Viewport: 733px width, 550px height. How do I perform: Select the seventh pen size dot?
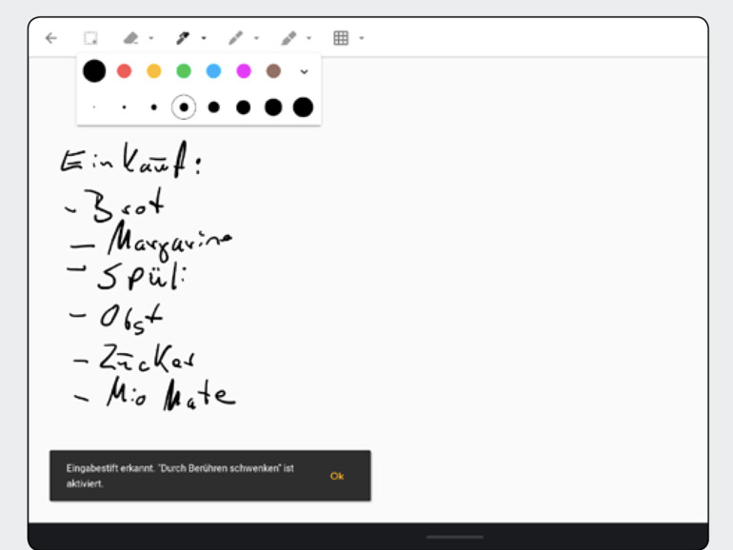(273, 108)
